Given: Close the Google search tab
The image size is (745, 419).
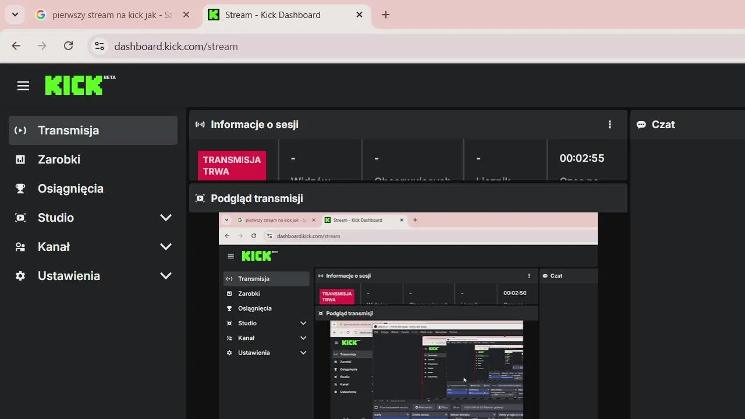Looking at the screenshot, I should [186, 15].
